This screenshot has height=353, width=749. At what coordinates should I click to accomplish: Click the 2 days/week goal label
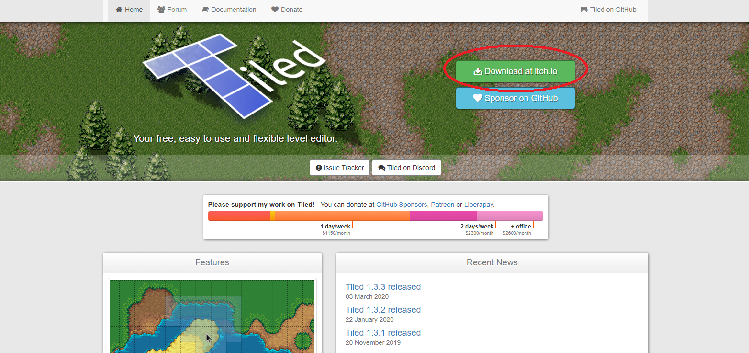pyautogui.click(x=477, y=227)
